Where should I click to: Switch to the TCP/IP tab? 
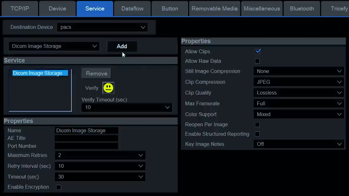pos(20,9)
